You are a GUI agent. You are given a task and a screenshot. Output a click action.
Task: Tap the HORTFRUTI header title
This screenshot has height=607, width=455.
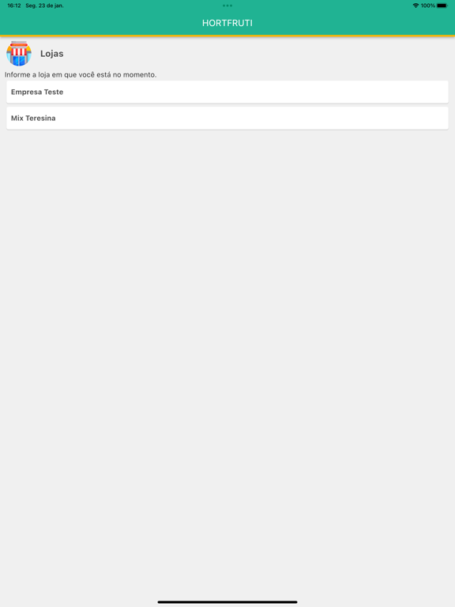[227, 23]
